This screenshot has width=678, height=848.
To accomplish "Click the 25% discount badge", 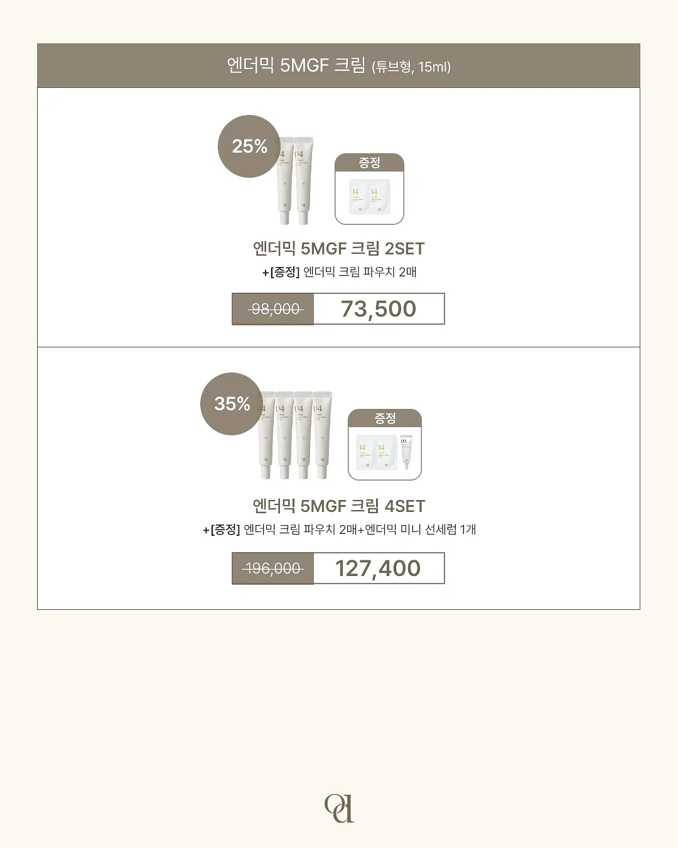I will (x=249, y=146).
